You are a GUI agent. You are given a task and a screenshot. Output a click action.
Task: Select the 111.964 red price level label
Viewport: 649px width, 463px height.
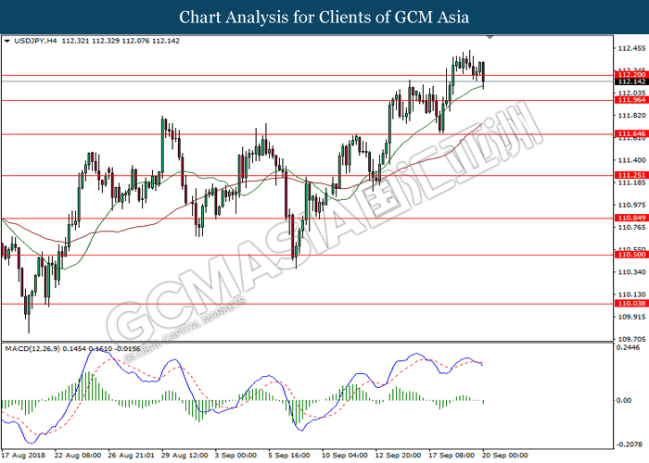630,100
